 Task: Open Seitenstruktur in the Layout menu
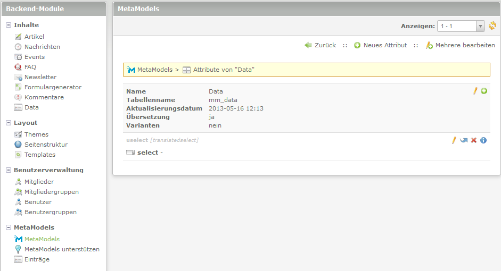tap(46, 145)
